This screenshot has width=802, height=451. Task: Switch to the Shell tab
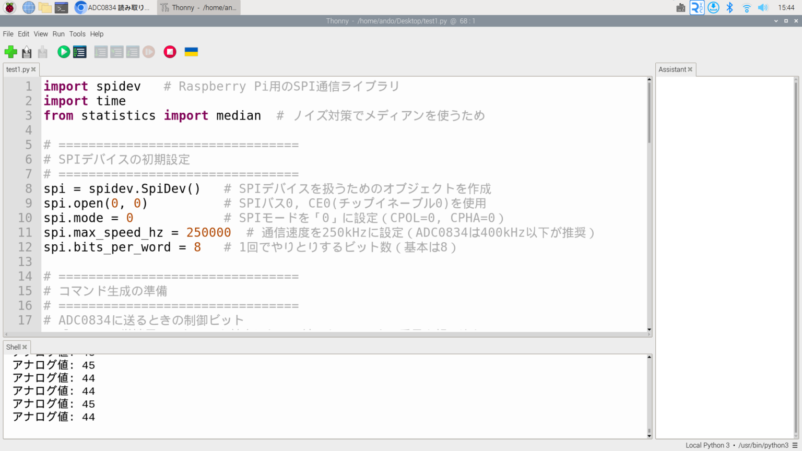pyautogui.click(x=13, y=346)
